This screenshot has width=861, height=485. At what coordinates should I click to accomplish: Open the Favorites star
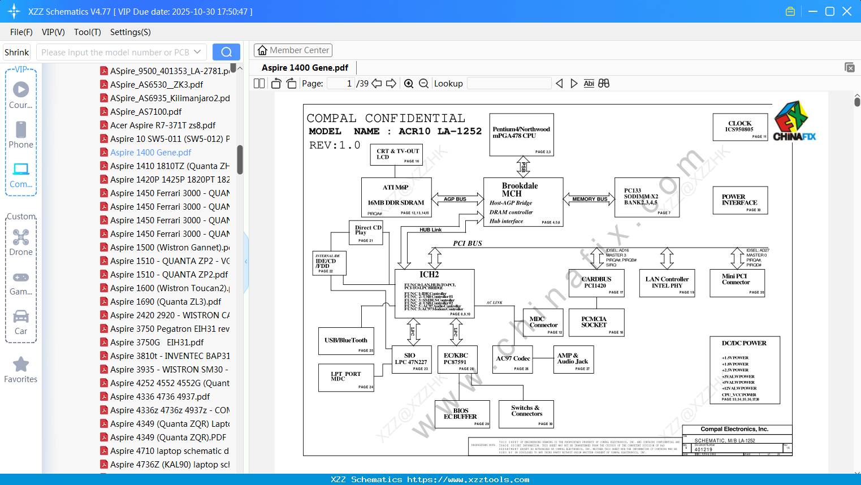coord(21,370)
